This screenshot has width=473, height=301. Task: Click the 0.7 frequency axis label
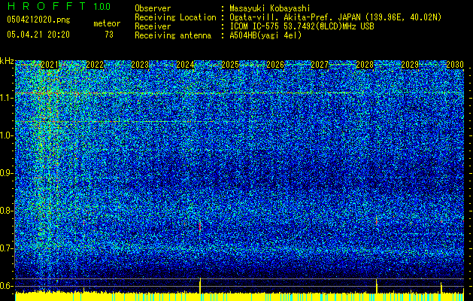[x=7, y=248]
